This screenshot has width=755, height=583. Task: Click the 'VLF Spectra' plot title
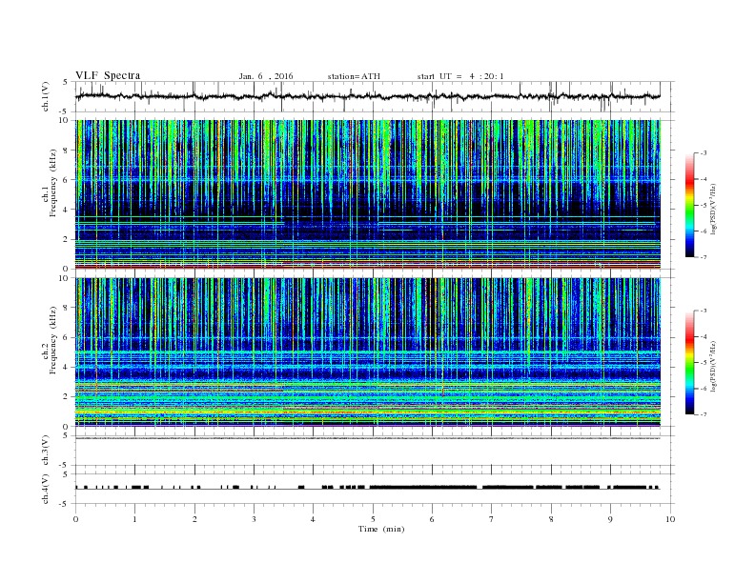tap(108, 75)
